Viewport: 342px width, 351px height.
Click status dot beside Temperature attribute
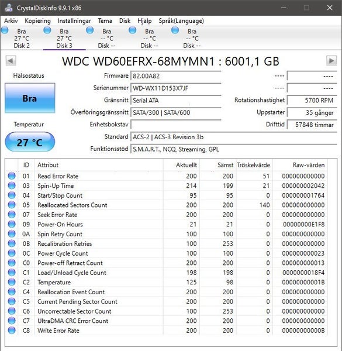(x=12, y=282)
